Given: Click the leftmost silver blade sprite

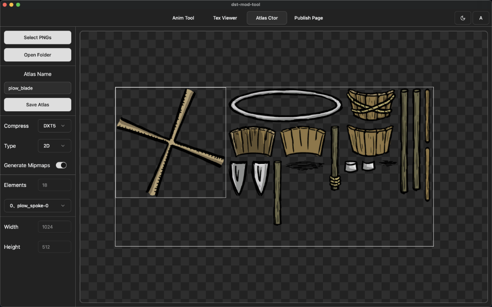Looking at the screenshot, I should (x=238, y=177).
